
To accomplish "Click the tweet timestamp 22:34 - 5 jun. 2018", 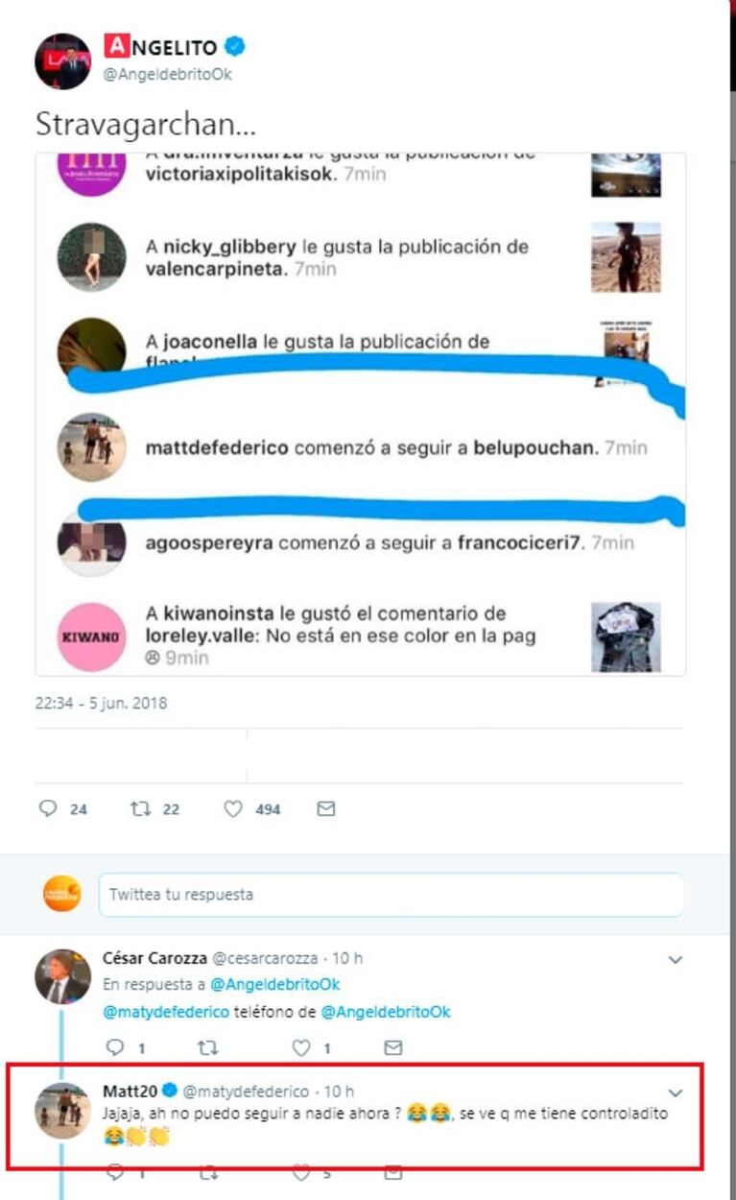I will click(101, 703).
